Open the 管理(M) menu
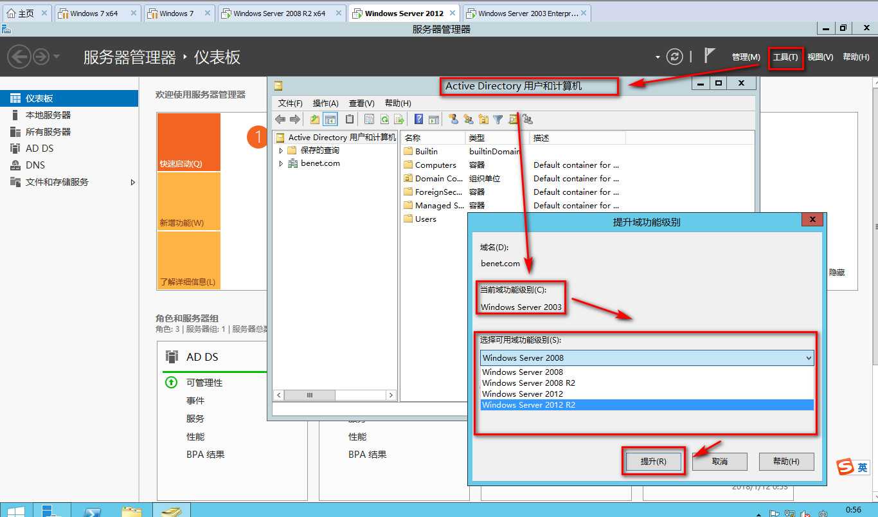Viewport: 878px width, 517px height. pos(746,57)
